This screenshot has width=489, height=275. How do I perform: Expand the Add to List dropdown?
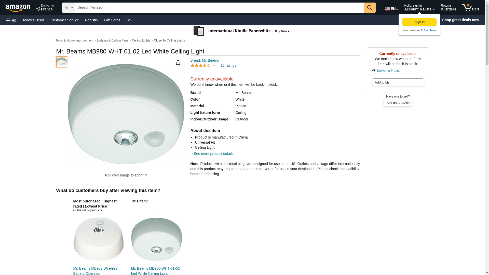click(x=398, y=82)
